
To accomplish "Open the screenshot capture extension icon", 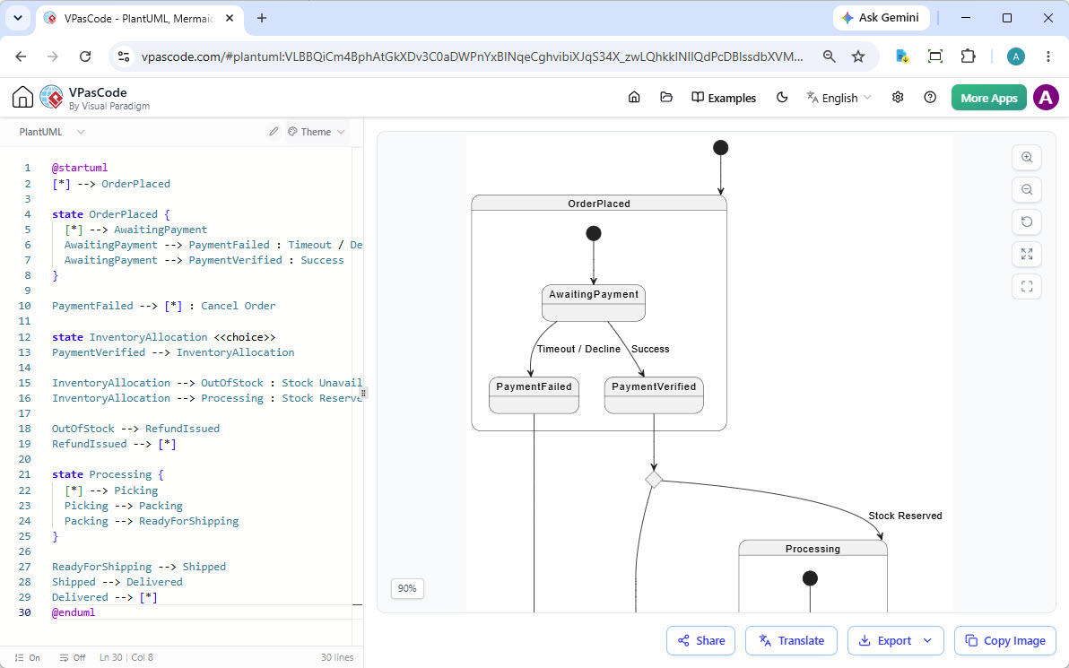I will [x=935, y=56].
